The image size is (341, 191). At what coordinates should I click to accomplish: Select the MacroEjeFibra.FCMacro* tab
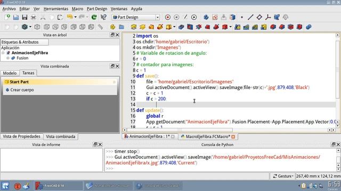pyautogui.click(x=207, y=136)
